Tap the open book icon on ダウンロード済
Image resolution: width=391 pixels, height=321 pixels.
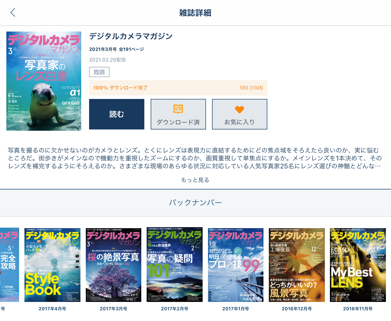(178, 109)
